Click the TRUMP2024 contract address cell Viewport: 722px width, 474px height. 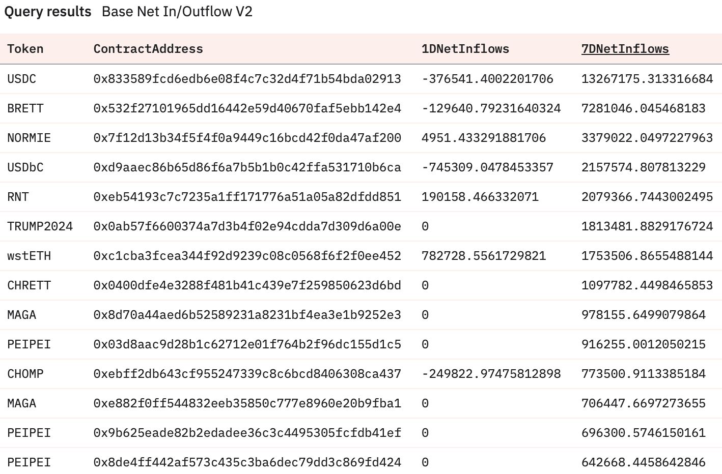click(x=247, y=226)
